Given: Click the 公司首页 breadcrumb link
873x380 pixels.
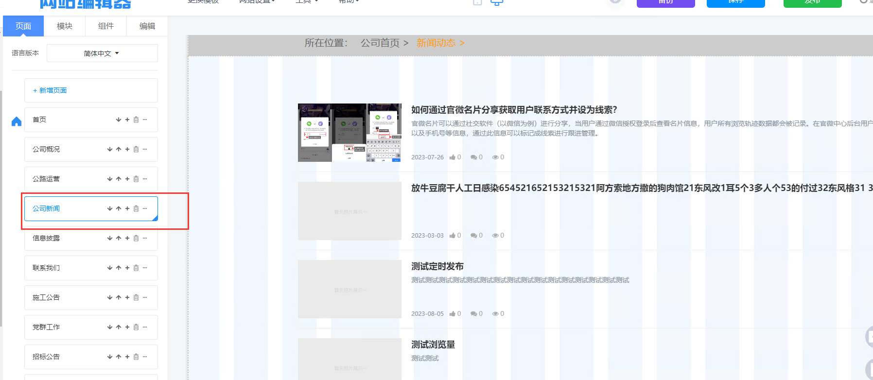Looking at the screenshot, I should coord(380,43).
